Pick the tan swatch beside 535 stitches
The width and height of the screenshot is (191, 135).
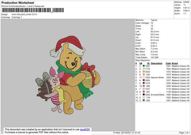tap(144, 75)
